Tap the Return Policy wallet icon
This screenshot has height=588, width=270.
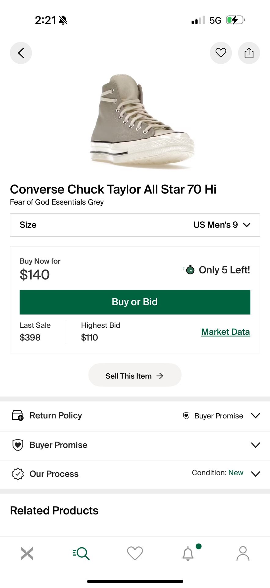17,416
